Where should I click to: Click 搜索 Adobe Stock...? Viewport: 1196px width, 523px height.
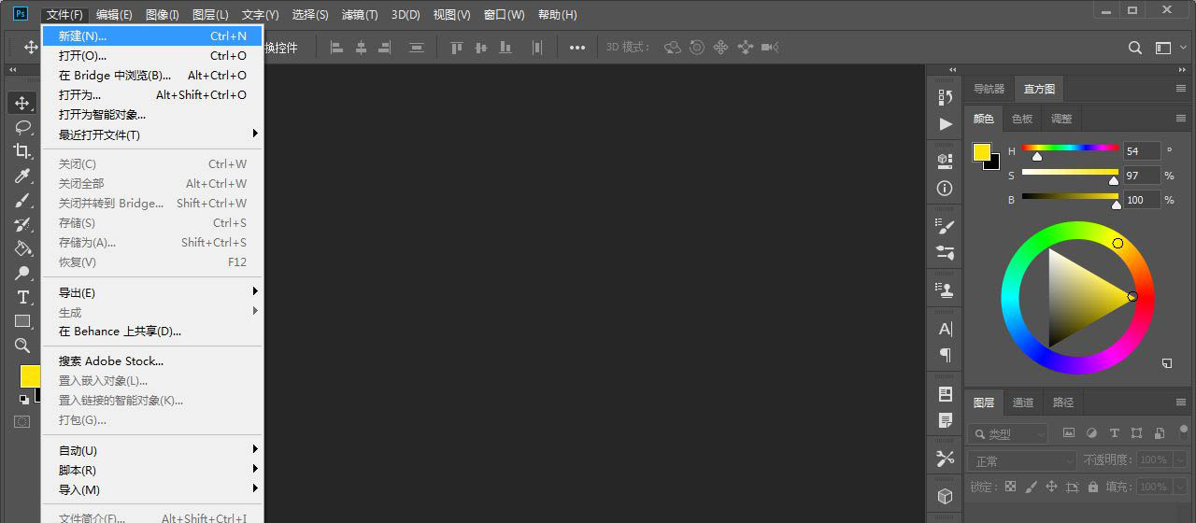point(153,360)
